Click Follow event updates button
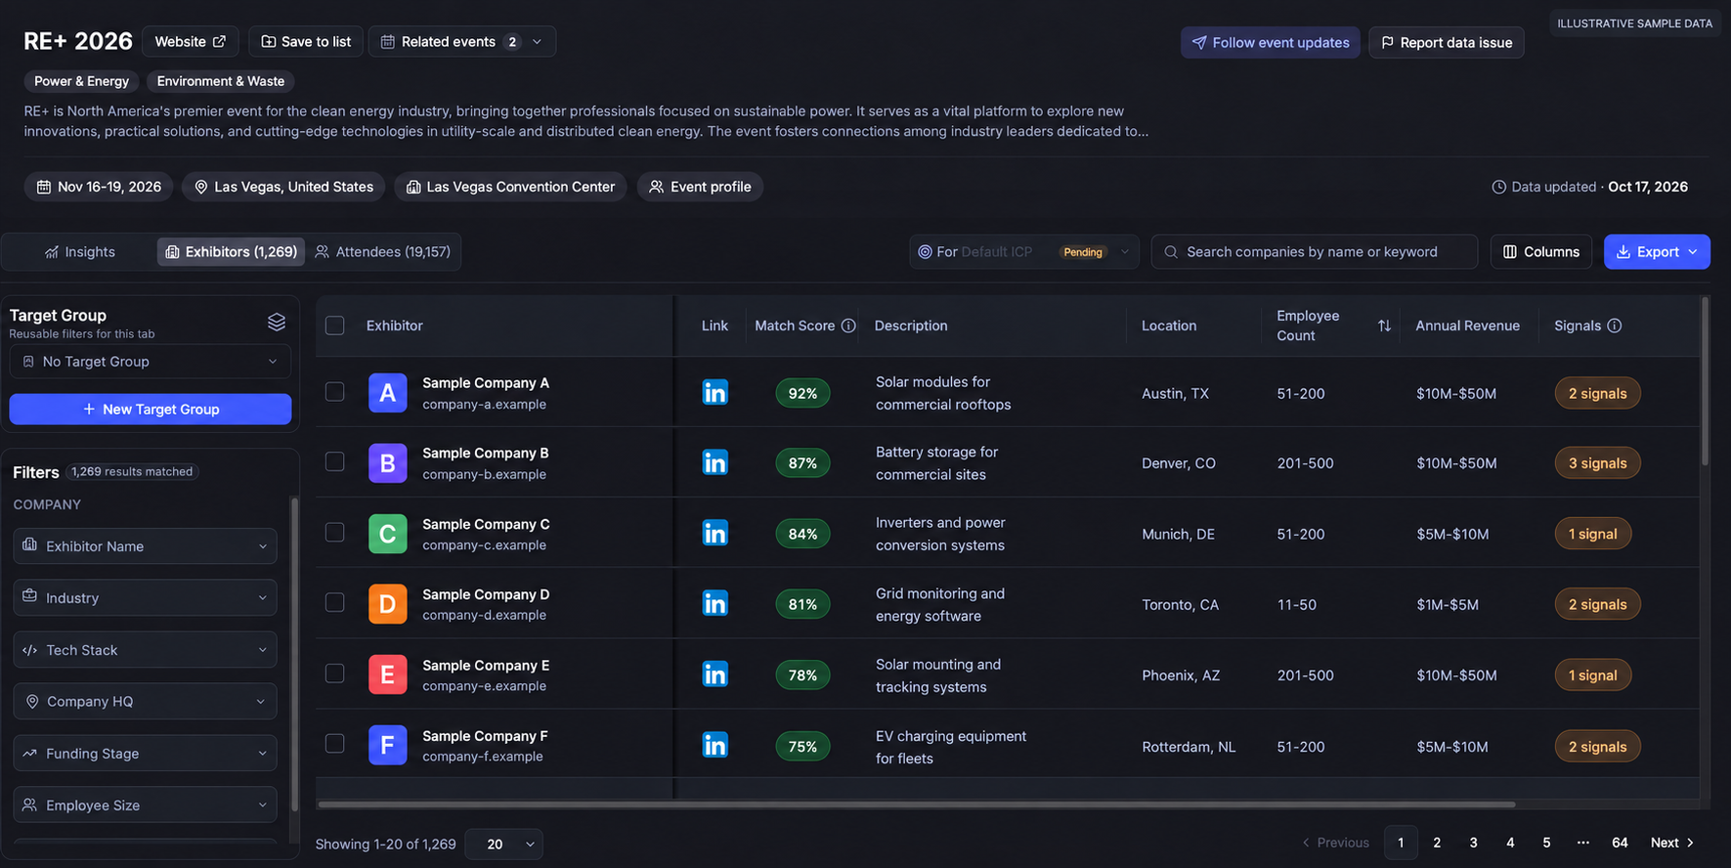The image size is (1731, 868). (x=1270, y=42)
